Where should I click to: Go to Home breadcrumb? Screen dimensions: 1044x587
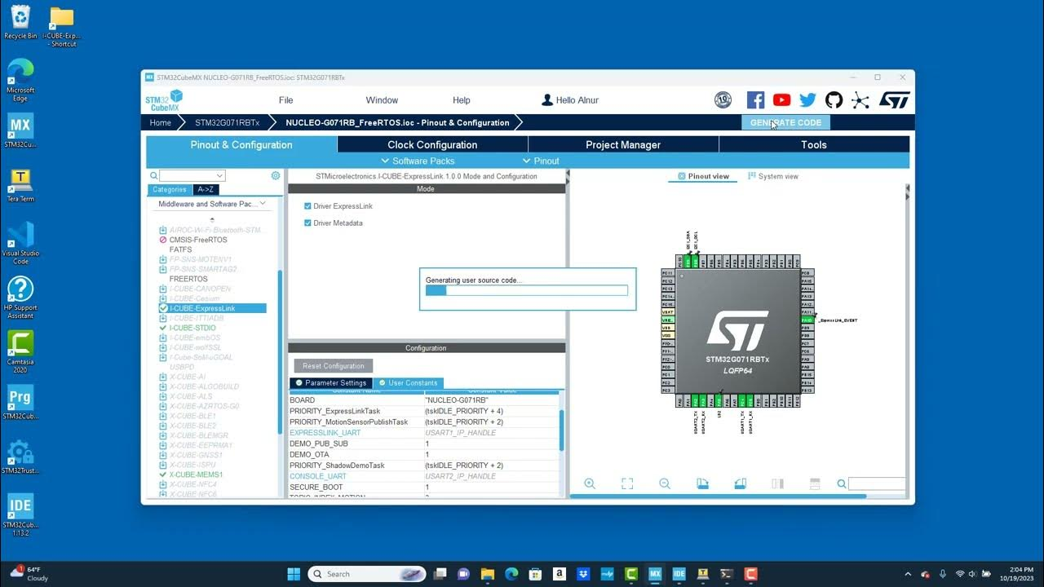tap(161, 122)
